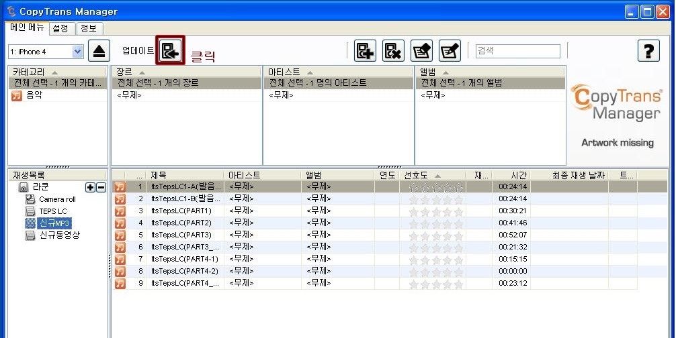Viewport: 676px width, 338px height.
Task: Select the 음악 category icon
Action: pos(16,95)
